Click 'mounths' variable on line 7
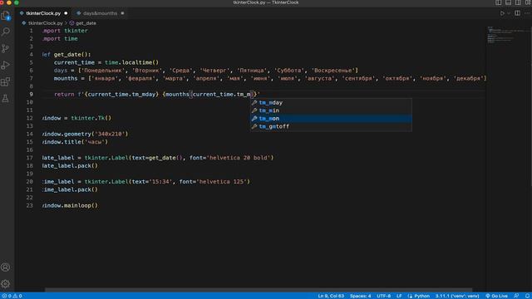 coord(66,78)
